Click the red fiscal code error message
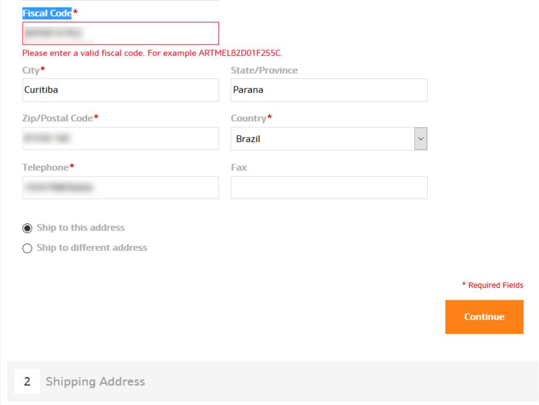Screen dimensions: 539x405 click(x=152, y=53)
